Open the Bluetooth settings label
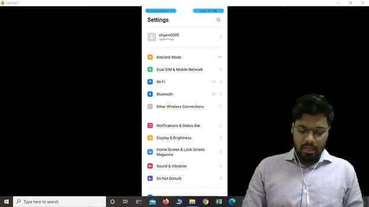 point(164,94)
